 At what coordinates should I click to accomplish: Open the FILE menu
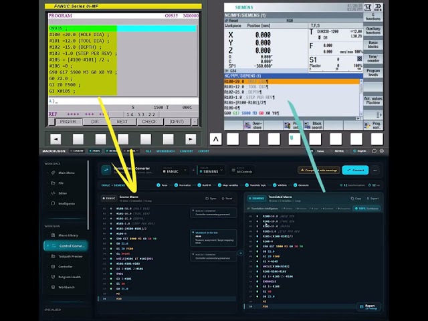(148, 151)
